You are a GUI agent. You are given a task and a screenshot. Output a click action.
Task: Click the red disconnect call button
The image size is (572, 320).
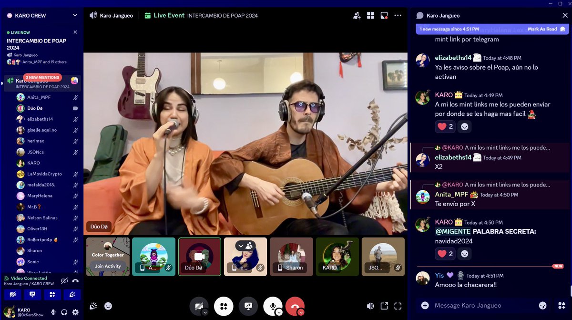tap(295, 306)
